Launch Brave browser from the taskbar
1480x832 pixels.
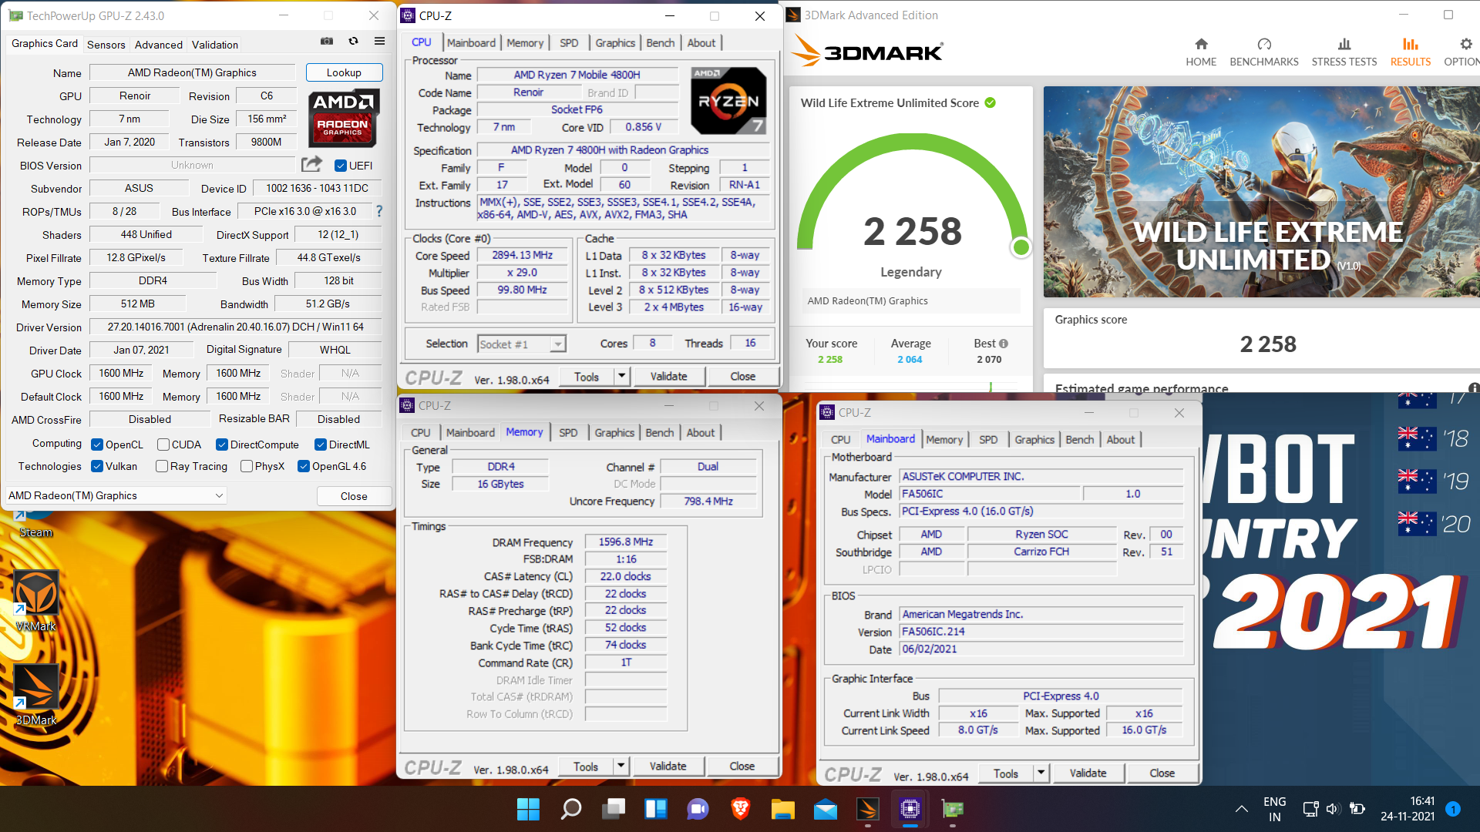(741, 809)
